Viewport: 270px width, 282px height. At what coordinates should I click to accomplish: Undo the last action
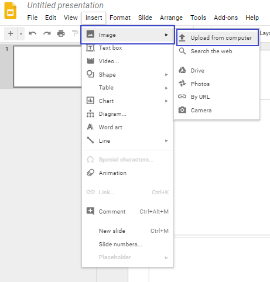(32, 33)
